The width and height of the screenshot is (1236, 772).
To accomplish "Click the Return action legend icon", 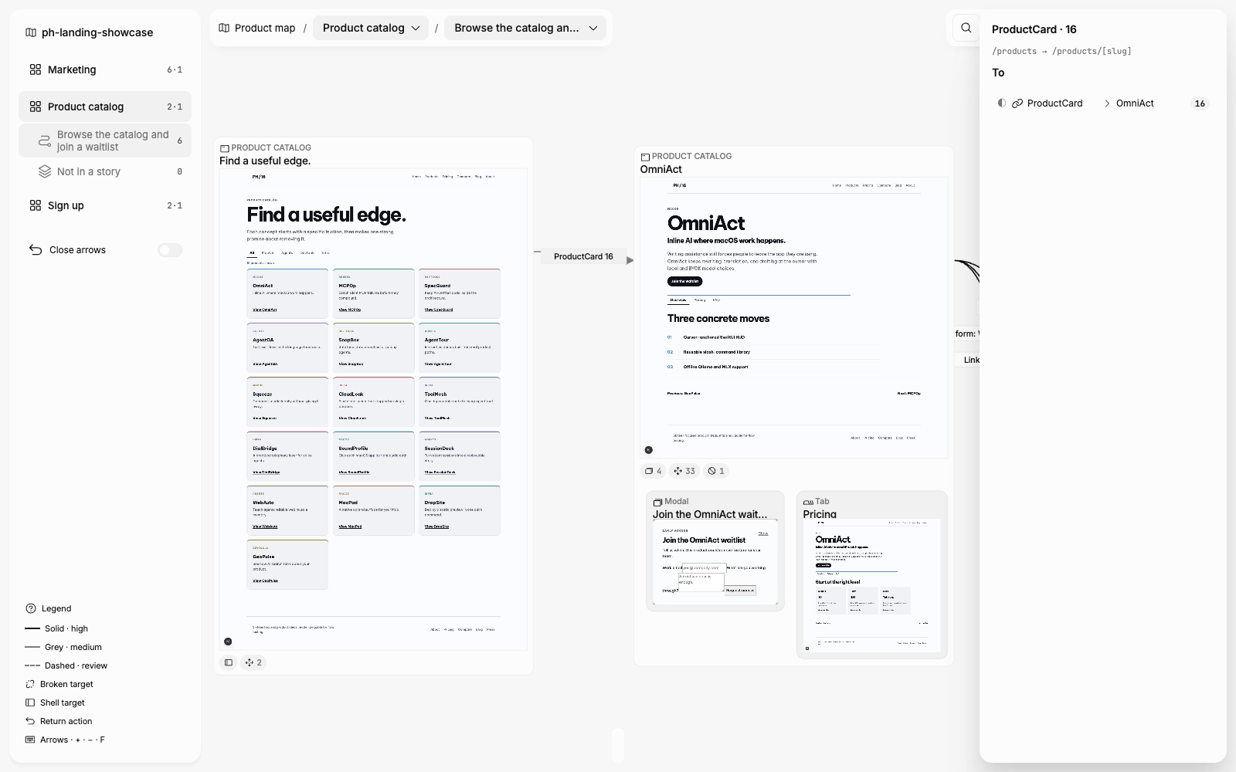I will click(x=30, y=721).
